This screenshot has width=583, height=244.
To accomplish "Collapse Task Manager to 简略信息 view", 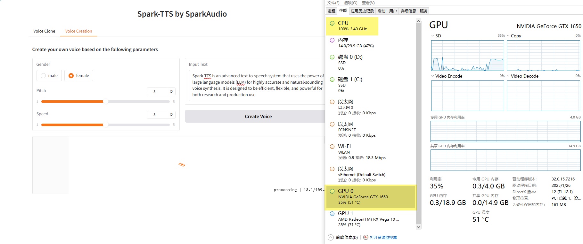I will tap(343, 237).
